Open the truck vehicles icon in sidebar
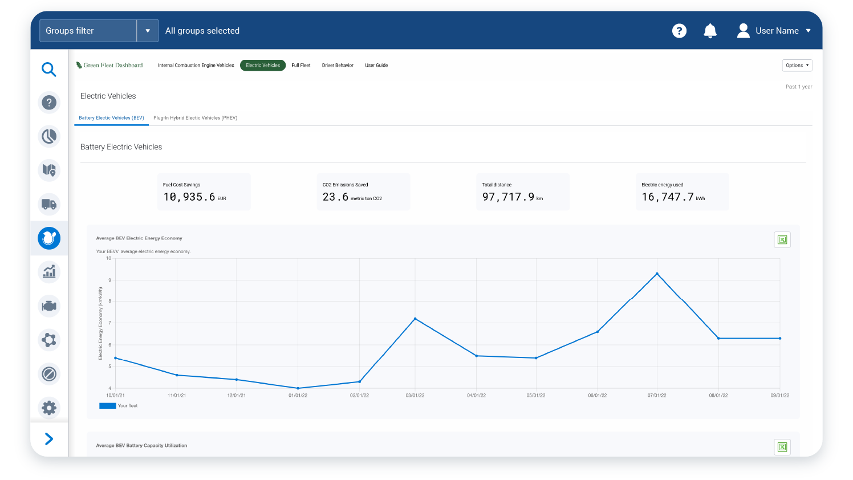Screen dimensions: 853x480 (49, 204)
